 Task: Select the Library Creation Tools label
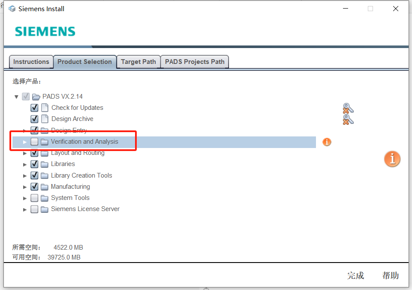coord(81,175)
